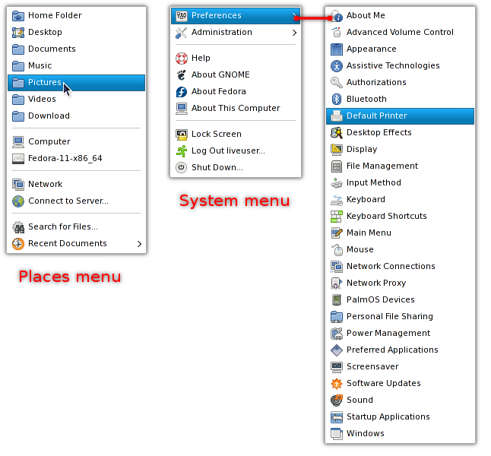Screen dimensions: 491x456
Task: Click the Desktop Effects wand icon
Action: [x=337, y=133]
